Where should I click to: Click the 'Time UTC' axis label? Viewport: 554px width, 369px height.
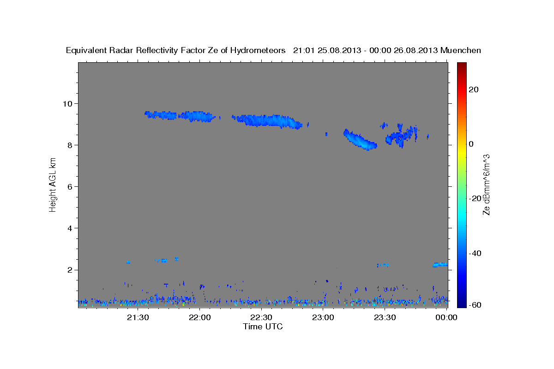click(x=263, y=327)
